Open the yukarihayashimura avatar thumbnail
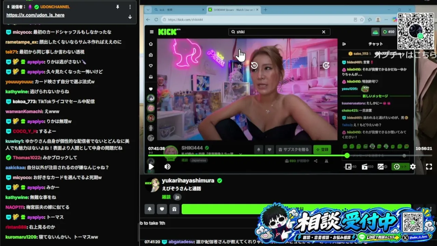 [153, 185]
